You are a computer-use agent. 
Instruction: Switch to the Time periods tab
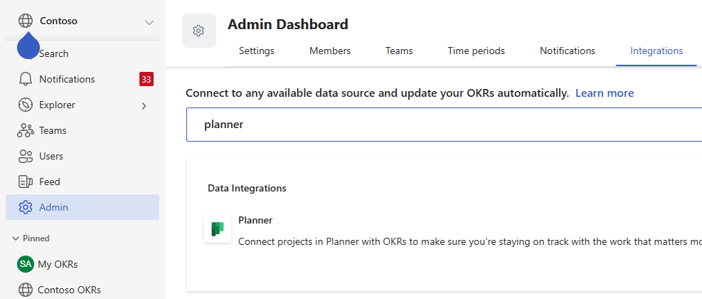click(x=476, y=51)
